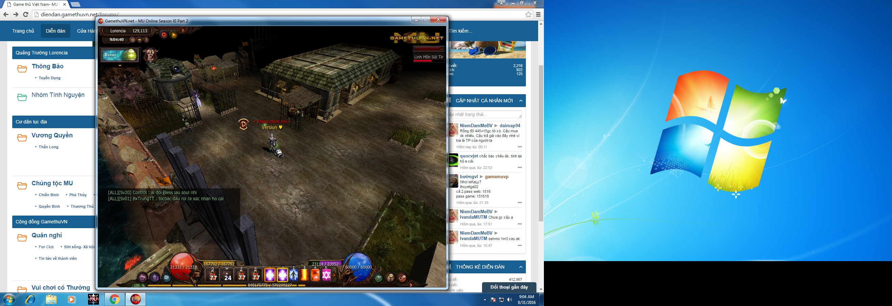
Task: Click the blue mana orb
Action: [x=358, y=267]
